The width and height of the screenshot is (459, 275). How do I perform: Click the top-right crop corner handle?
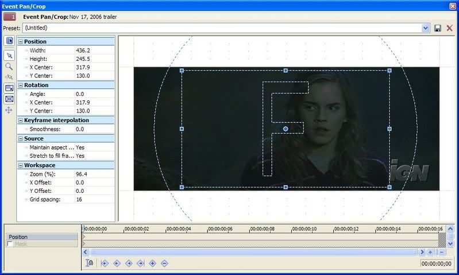(x=389, y=71)
